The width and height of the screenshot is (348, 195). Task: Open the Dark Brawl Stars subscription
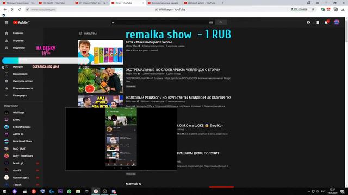[x=22, y=141]
